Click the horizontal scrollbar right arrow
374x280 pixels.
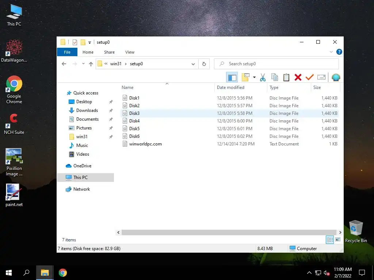click(x=340, y=232)
